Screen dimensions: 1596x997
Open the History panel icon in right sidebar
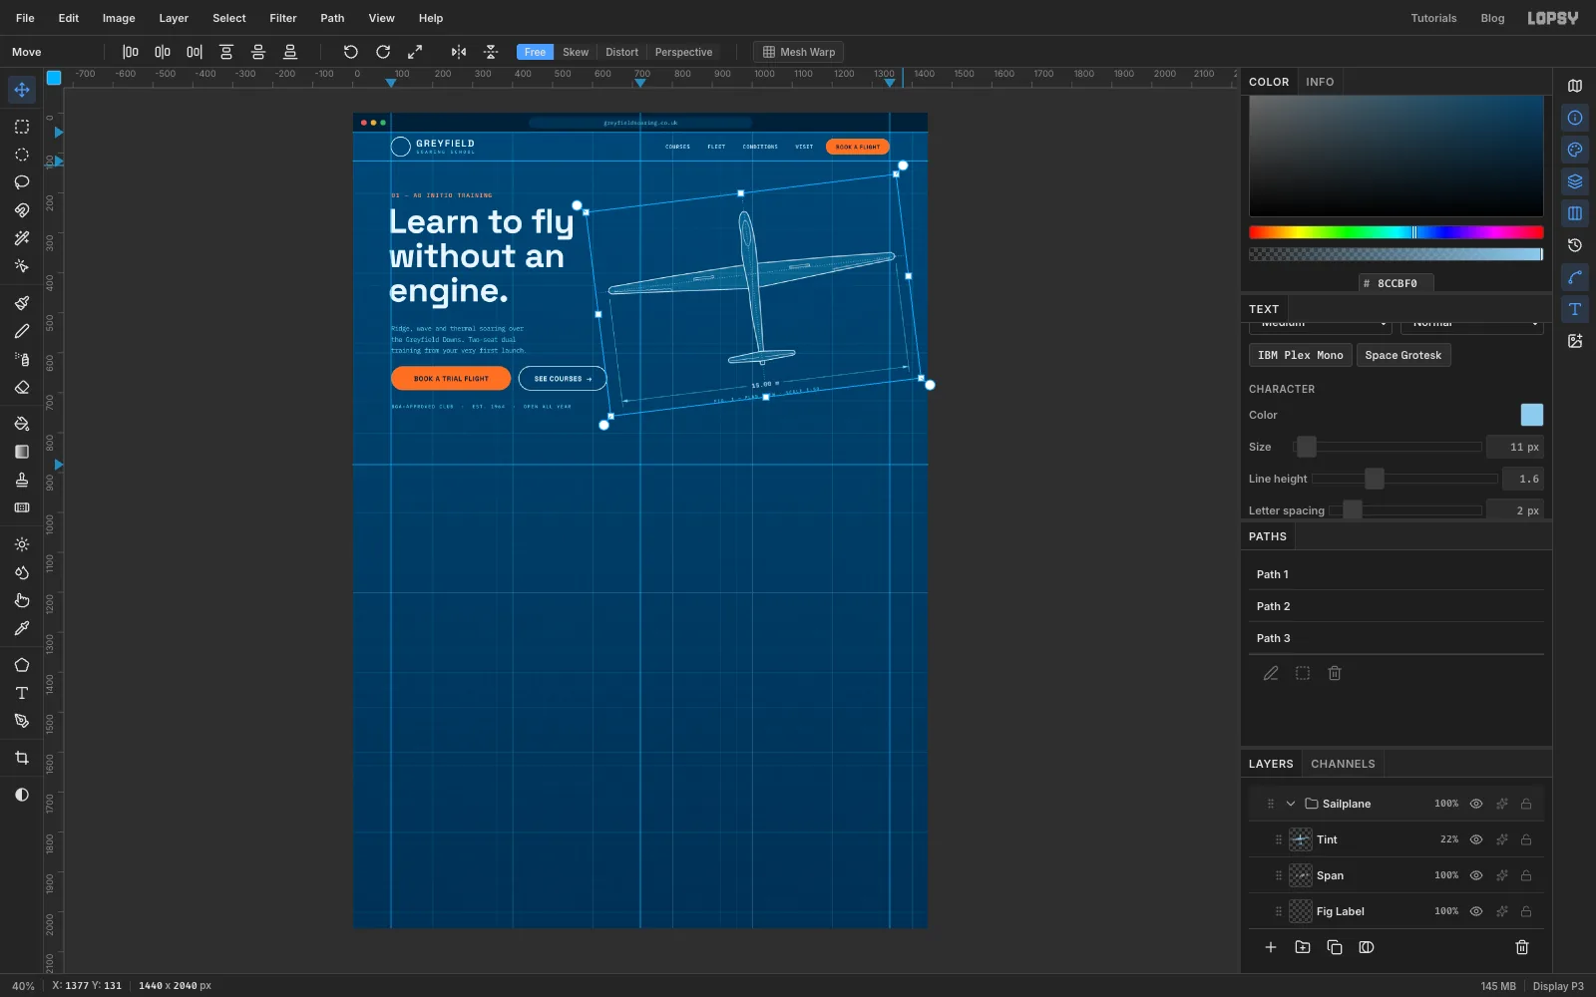[x=1575, y=245]
